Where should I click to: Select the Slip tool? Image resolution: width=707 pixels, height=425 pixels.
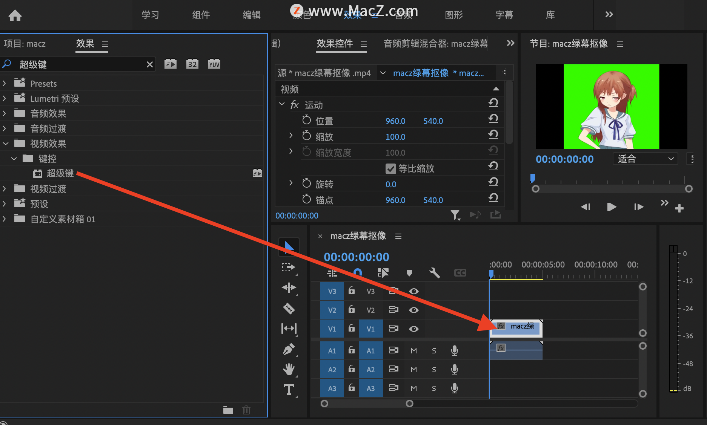289,329
